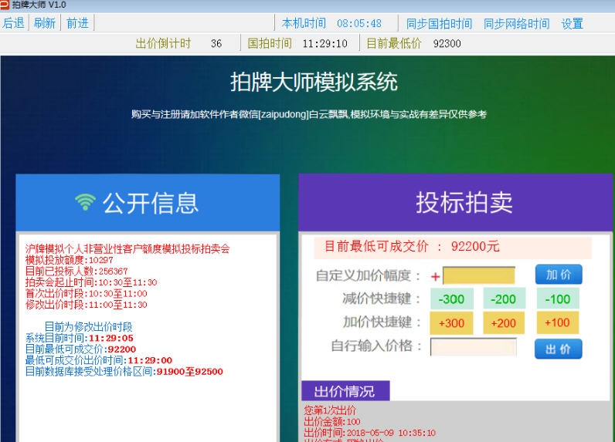The height and width of the screenshot is (442, 615).
Task: Reload the page via 刷新
Action: click(44, 23)
